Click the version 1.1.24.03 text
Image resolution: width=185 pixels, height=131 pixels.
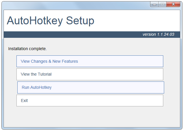(x=158, y=34)
